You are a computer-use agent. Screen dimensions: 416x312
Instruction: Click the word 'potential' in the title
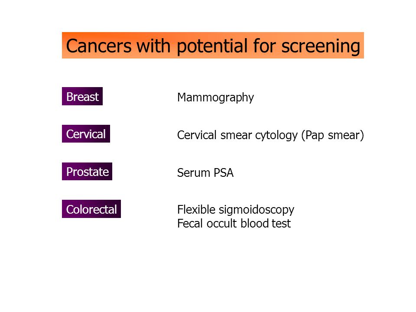[212, 47]
